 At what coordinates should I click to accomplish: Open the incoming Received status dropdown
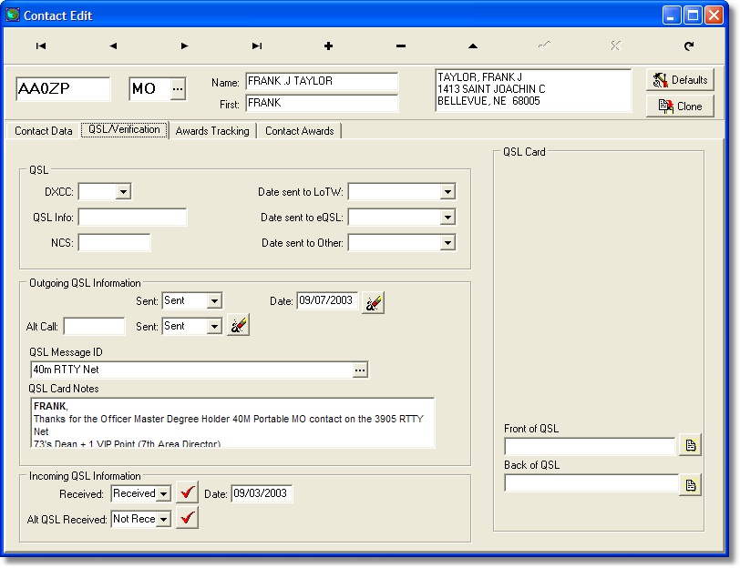pos(163,493)
